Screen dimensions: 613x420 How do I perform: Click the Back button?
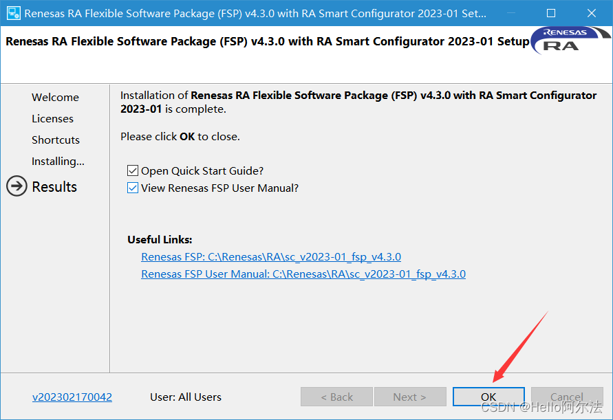[x=336, y=397]
